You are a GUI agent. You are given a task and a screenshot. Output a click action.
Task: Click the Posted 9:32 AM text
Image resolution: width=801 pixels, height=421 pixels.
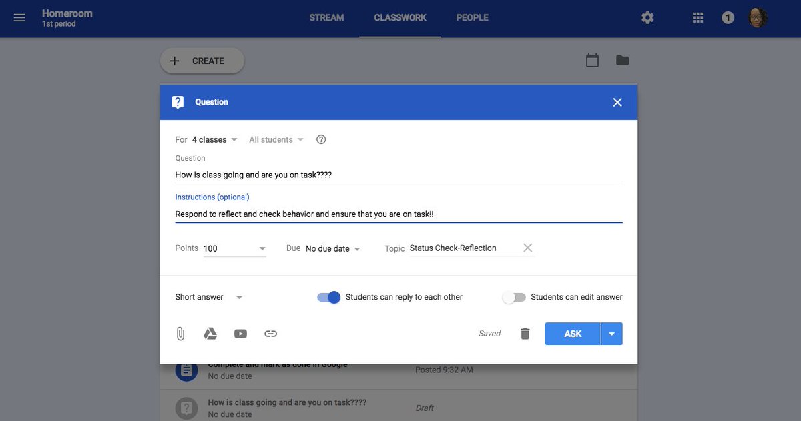(x=444, y=370)
